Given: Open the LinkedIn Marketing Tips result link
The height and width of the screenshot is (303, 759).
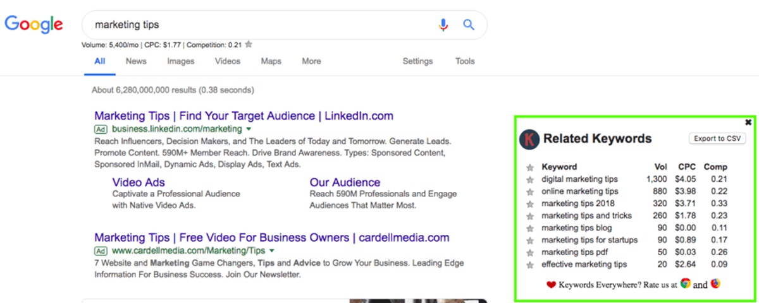Looking at the screenshot, I should click(244, 116).
